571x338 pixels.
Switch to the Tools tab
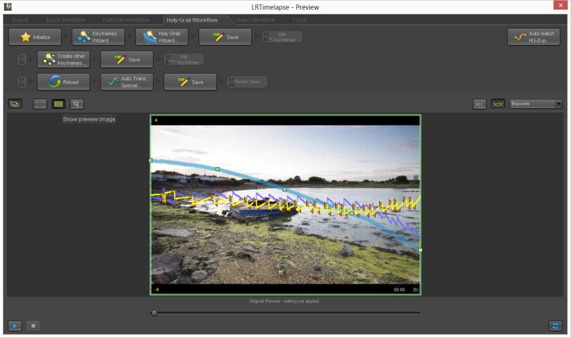pos(299,20)
